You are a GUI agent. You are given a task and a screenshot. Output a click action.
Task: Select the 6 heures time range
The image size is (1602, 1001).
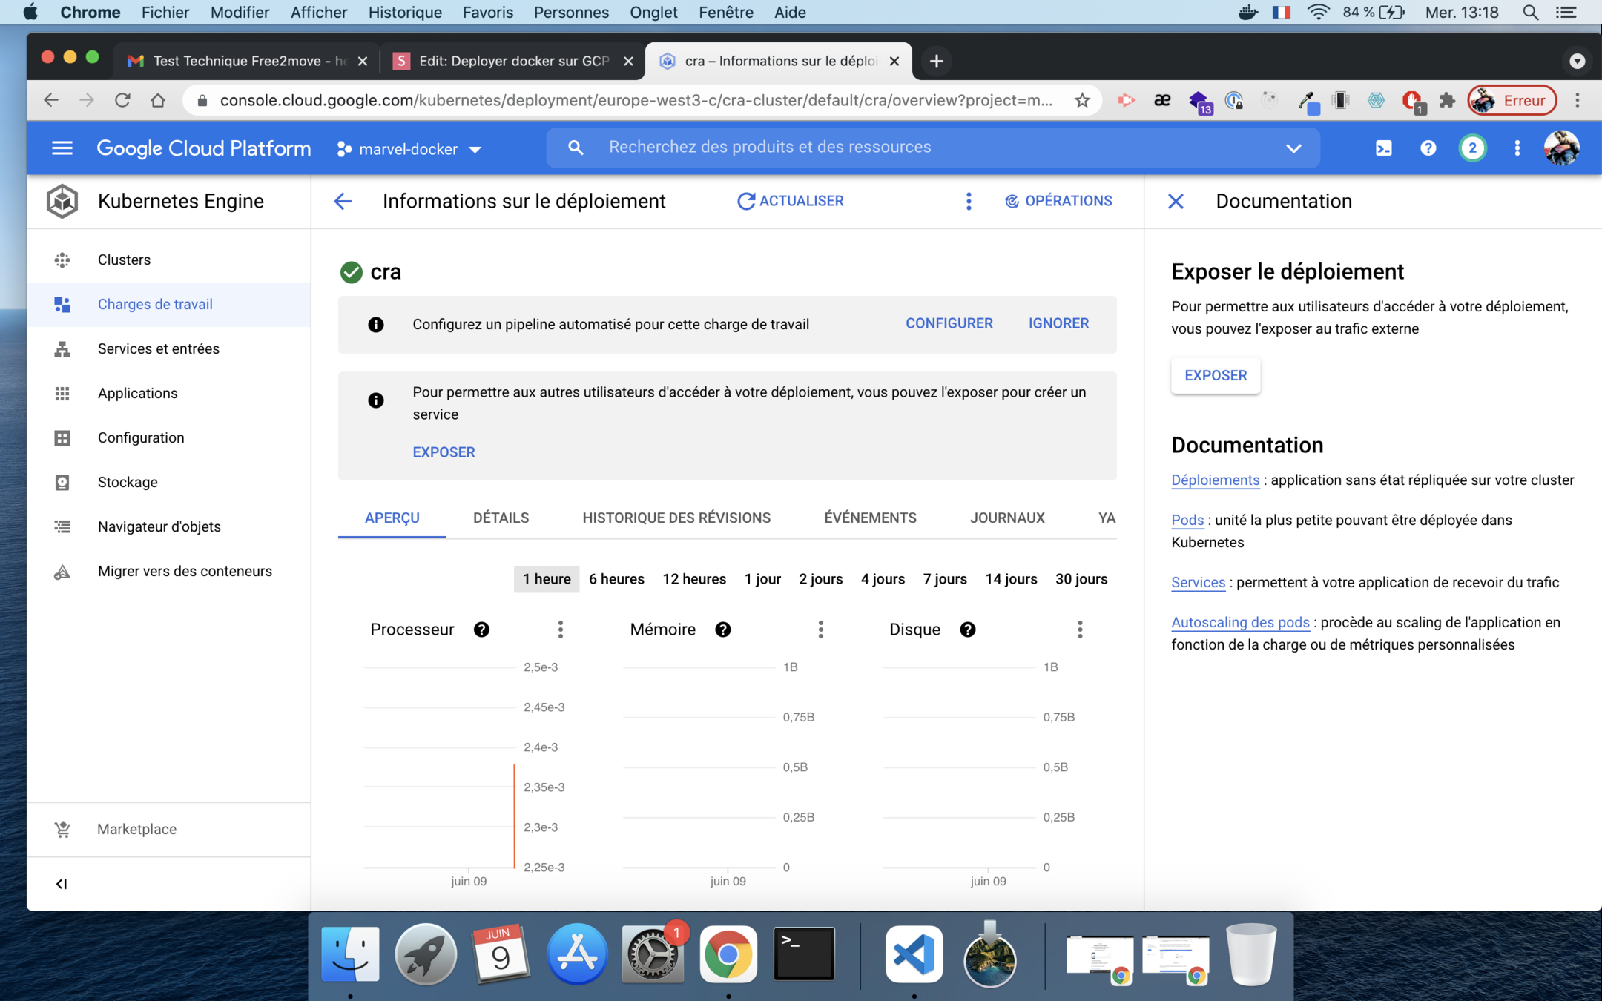tap(616, 579)
